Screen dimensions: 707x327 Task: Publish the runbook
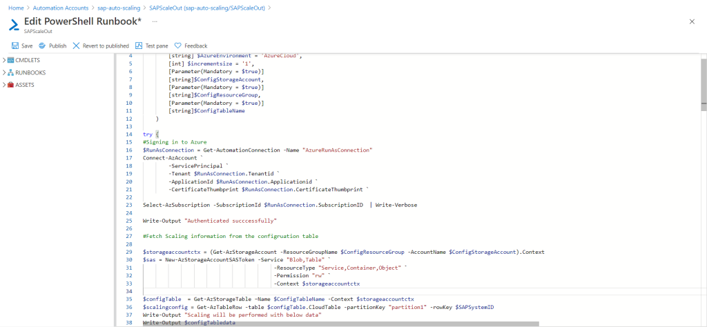click(52, 46)
